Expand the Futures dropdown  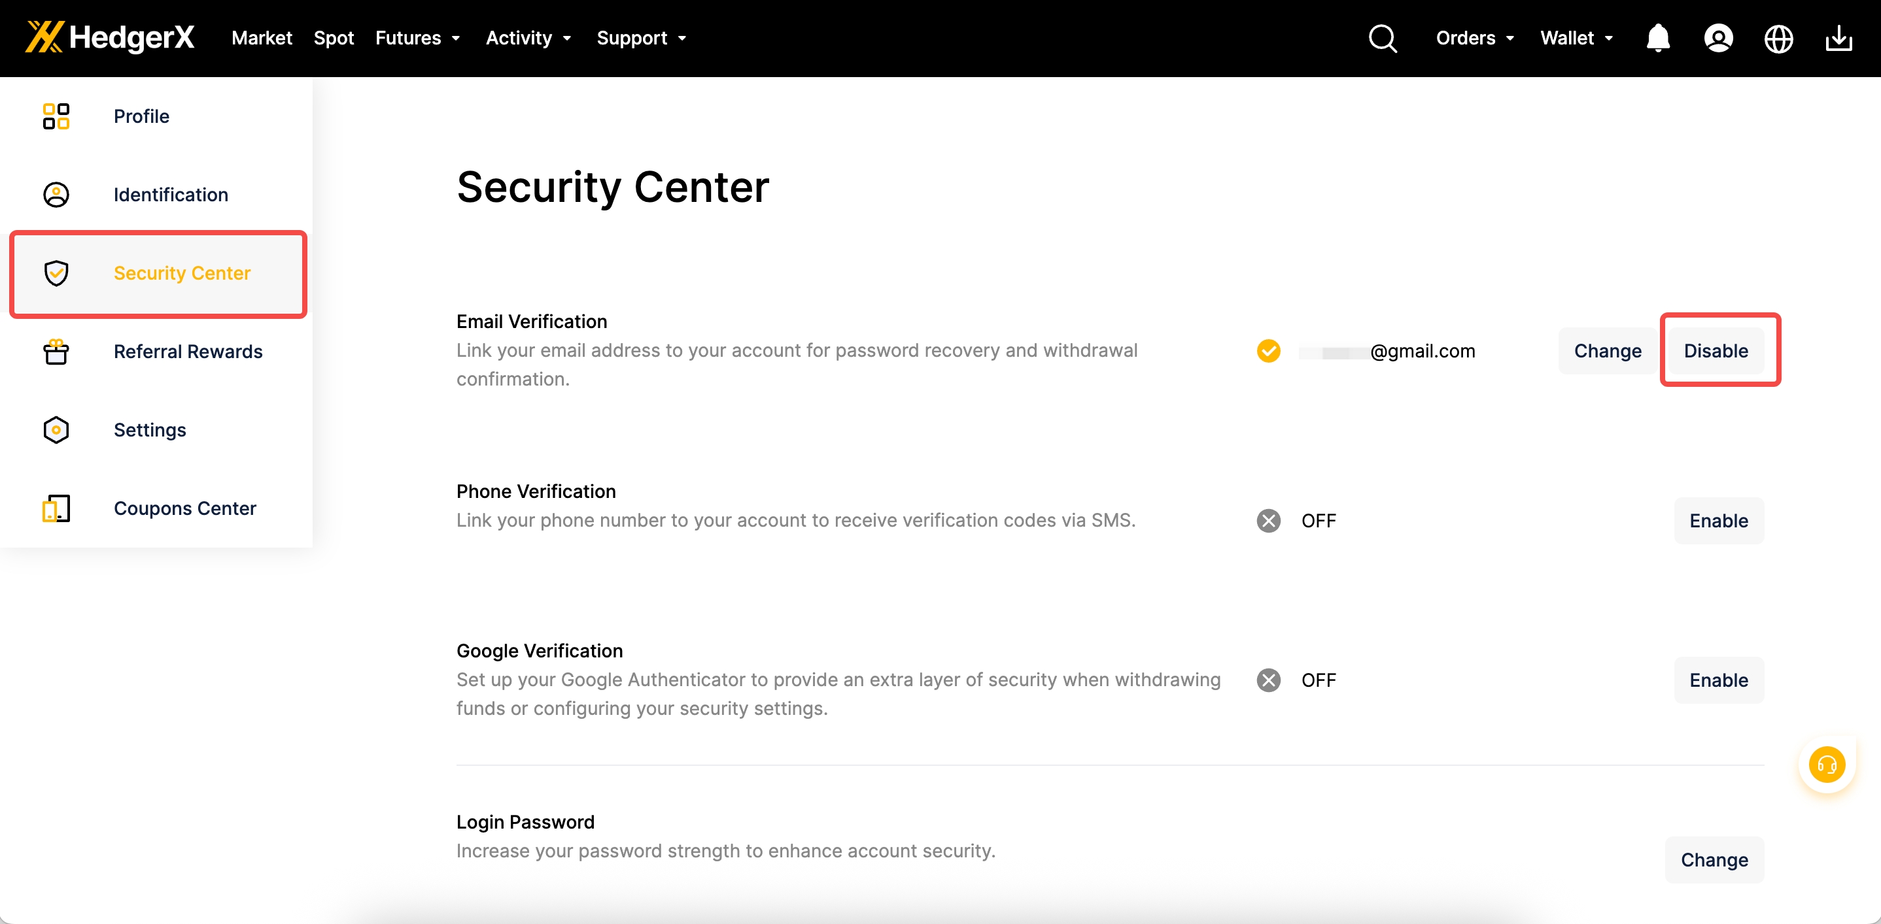coord(417,38)
